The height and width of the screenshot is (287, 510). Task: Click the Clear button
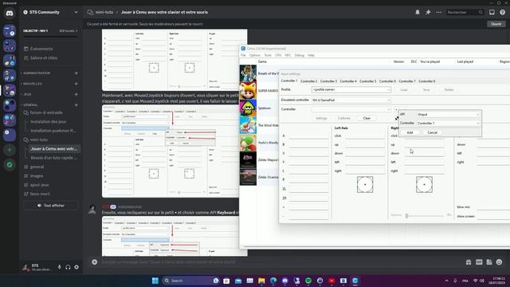point(367,118)
